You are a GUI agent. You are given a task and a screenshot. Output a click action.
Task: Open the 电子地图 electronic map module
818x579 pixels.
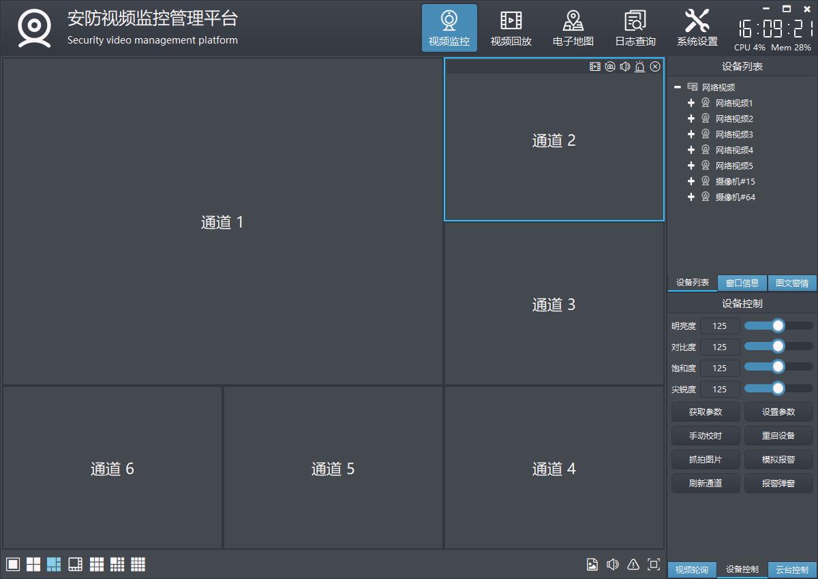(573, 28)
